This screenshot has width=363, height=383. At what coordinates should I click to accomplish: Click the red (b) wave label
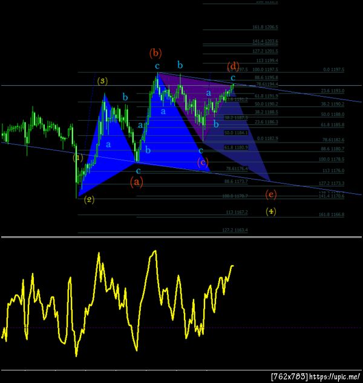(155, 53)
